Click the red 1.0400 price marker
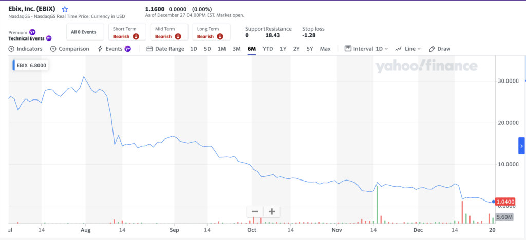Viewport: 526px width, 240px height. (504, 202)
